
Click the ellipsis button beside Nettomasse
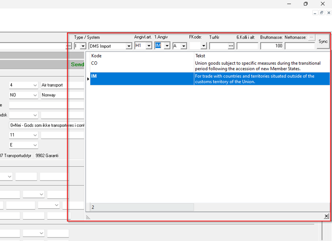point(311,37)
